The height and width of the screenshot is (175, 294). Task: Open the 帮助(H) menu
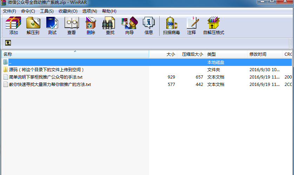(109, 11)
